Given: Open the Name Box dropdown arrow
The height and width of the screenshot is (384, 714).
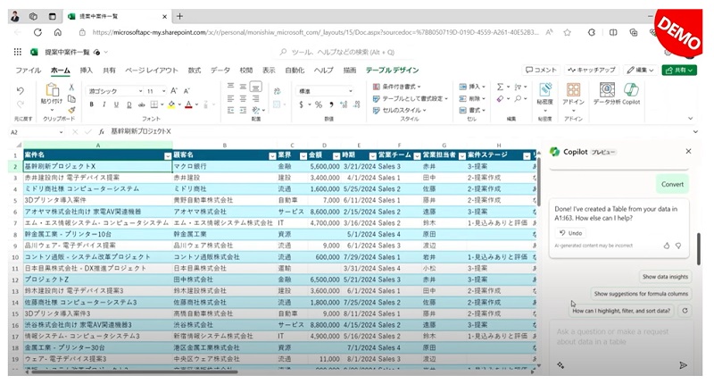Looking at the screenshot, I should (61, 132).
